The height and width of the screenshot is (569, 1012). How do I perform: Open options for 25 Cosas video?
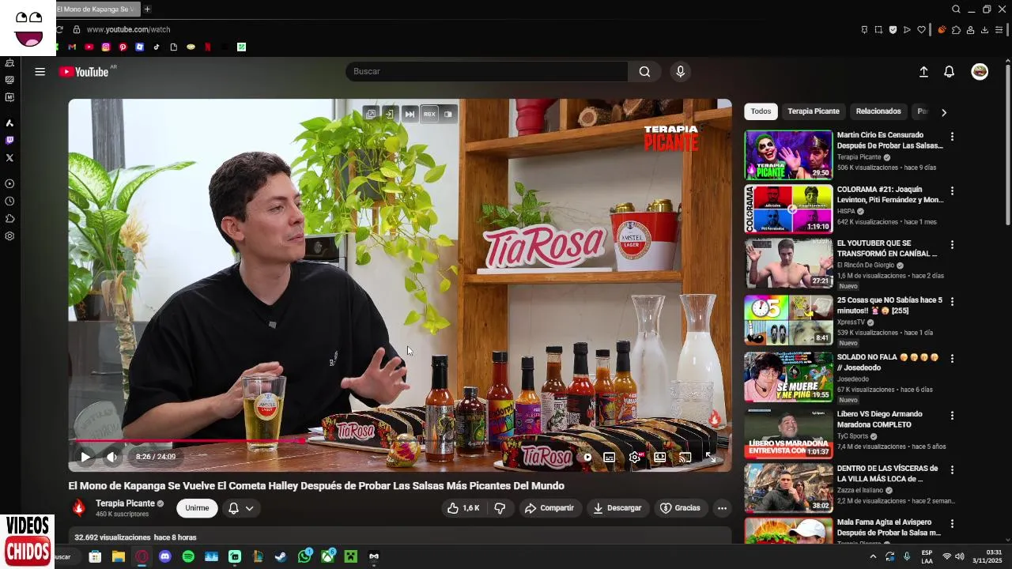[x=952, y=302]
